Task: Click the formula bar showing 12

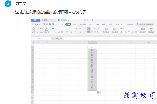Action: 110,39
